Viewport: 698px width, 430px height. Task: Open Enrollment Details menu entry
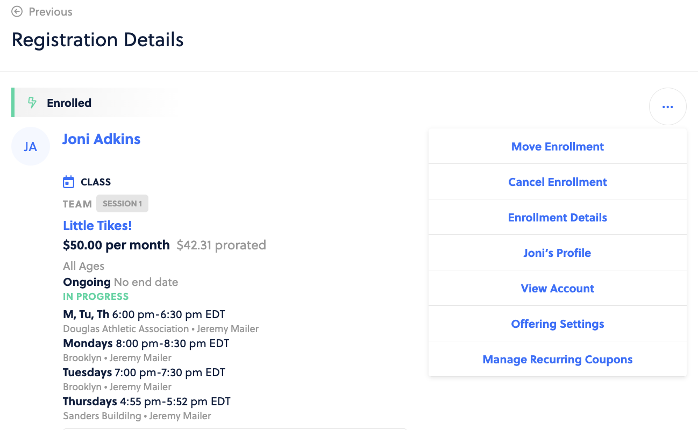click(558, 217)
